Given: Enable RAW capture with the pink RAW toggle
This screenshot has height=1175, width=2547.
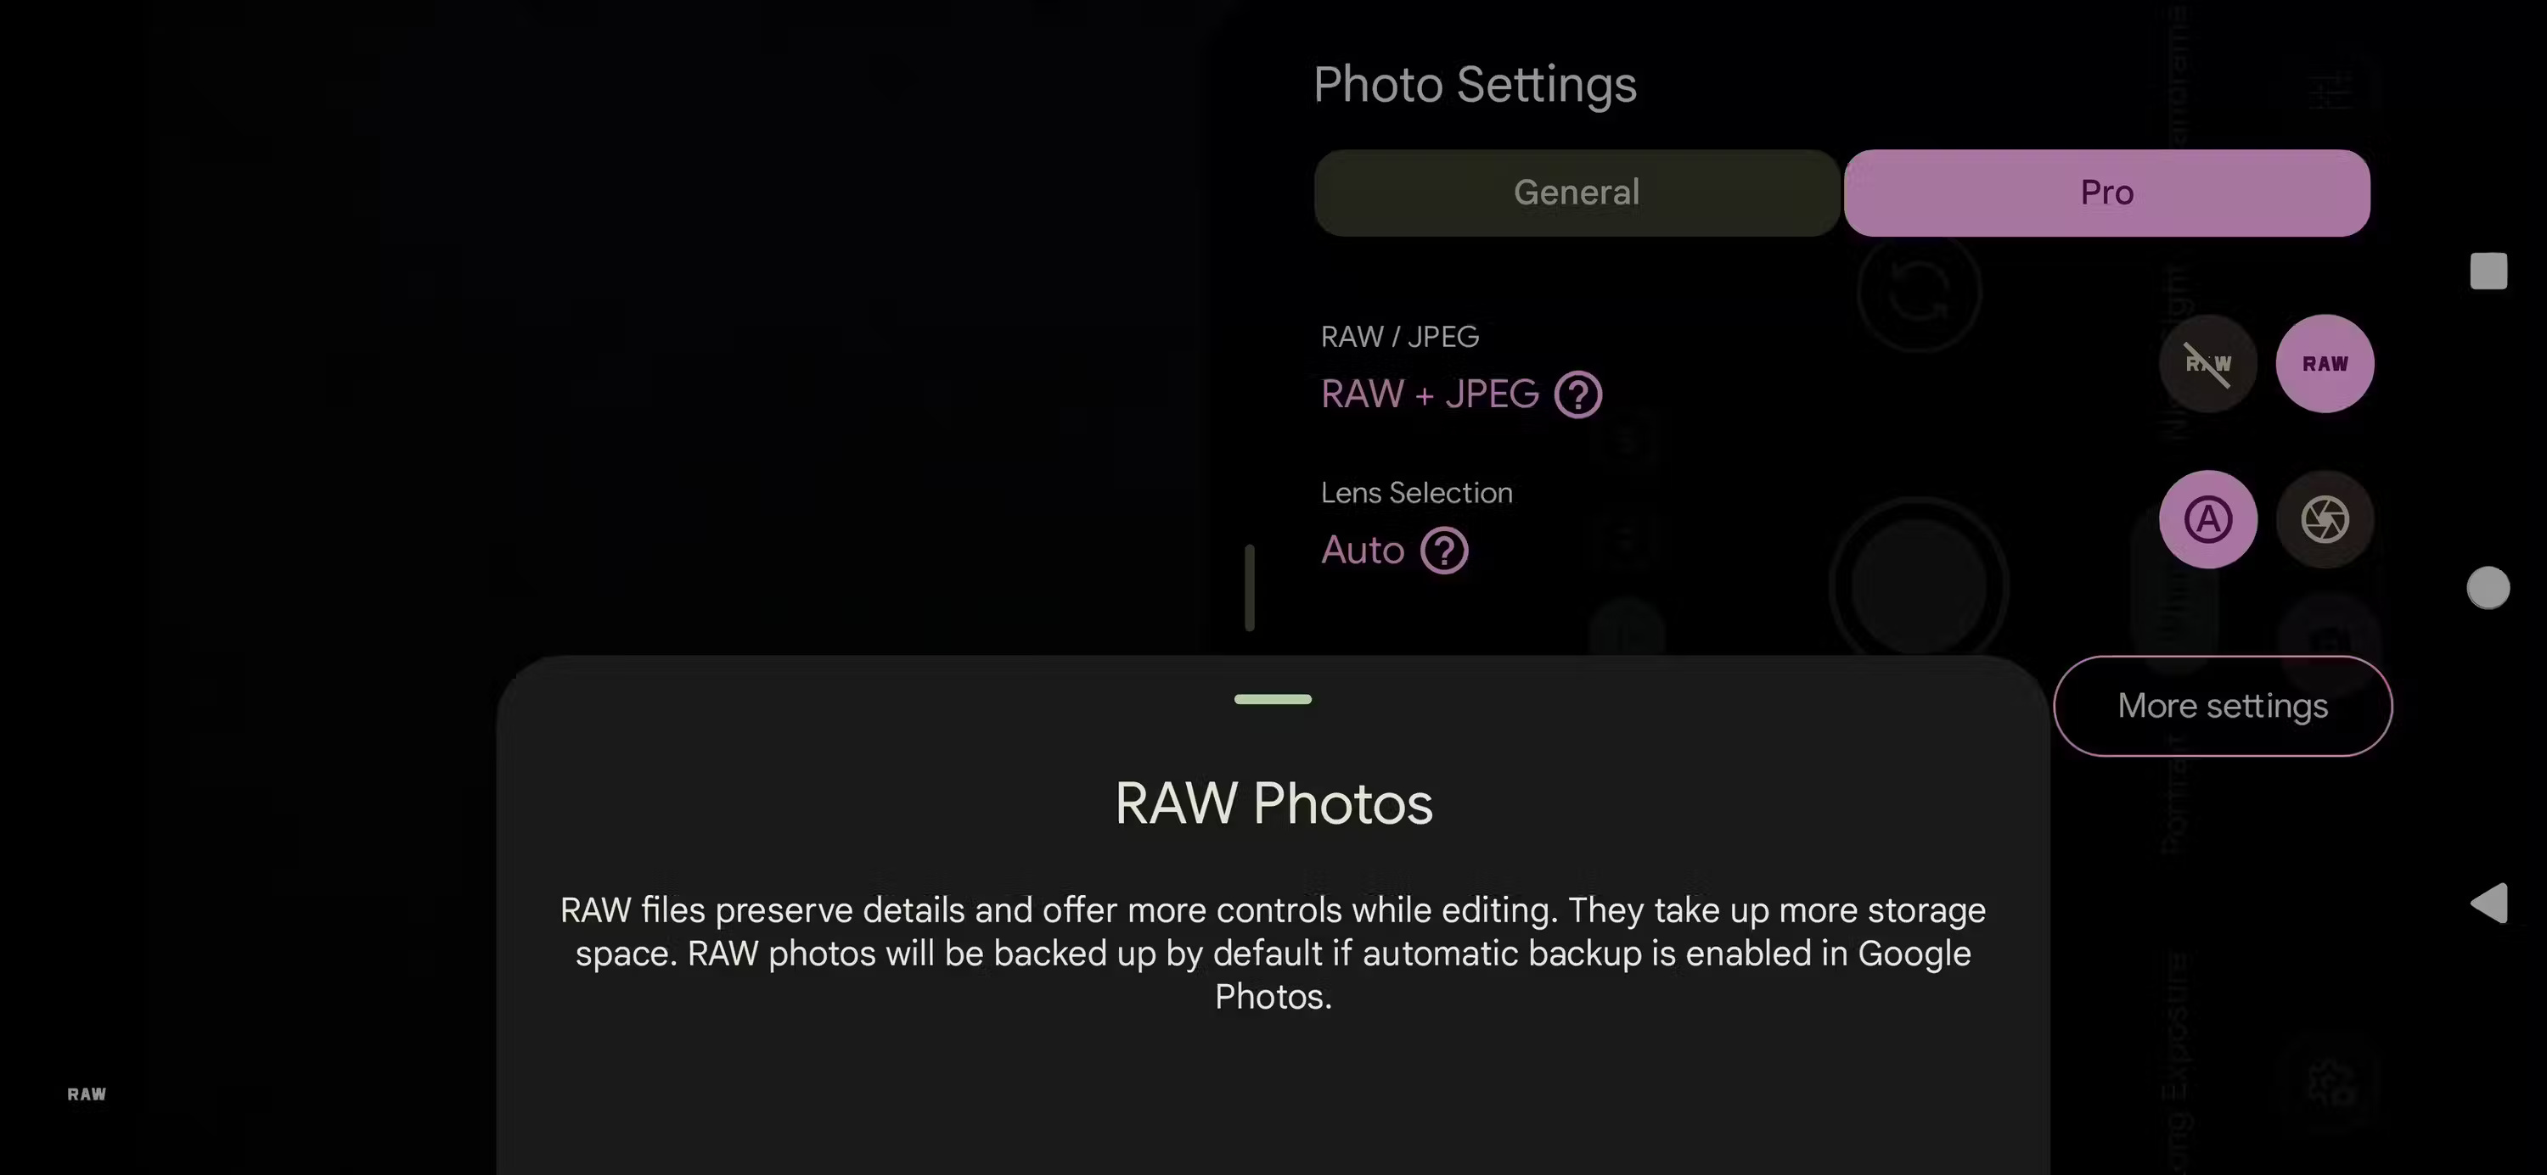Looking at the screenshot, I should click(x=2325, y=364).
